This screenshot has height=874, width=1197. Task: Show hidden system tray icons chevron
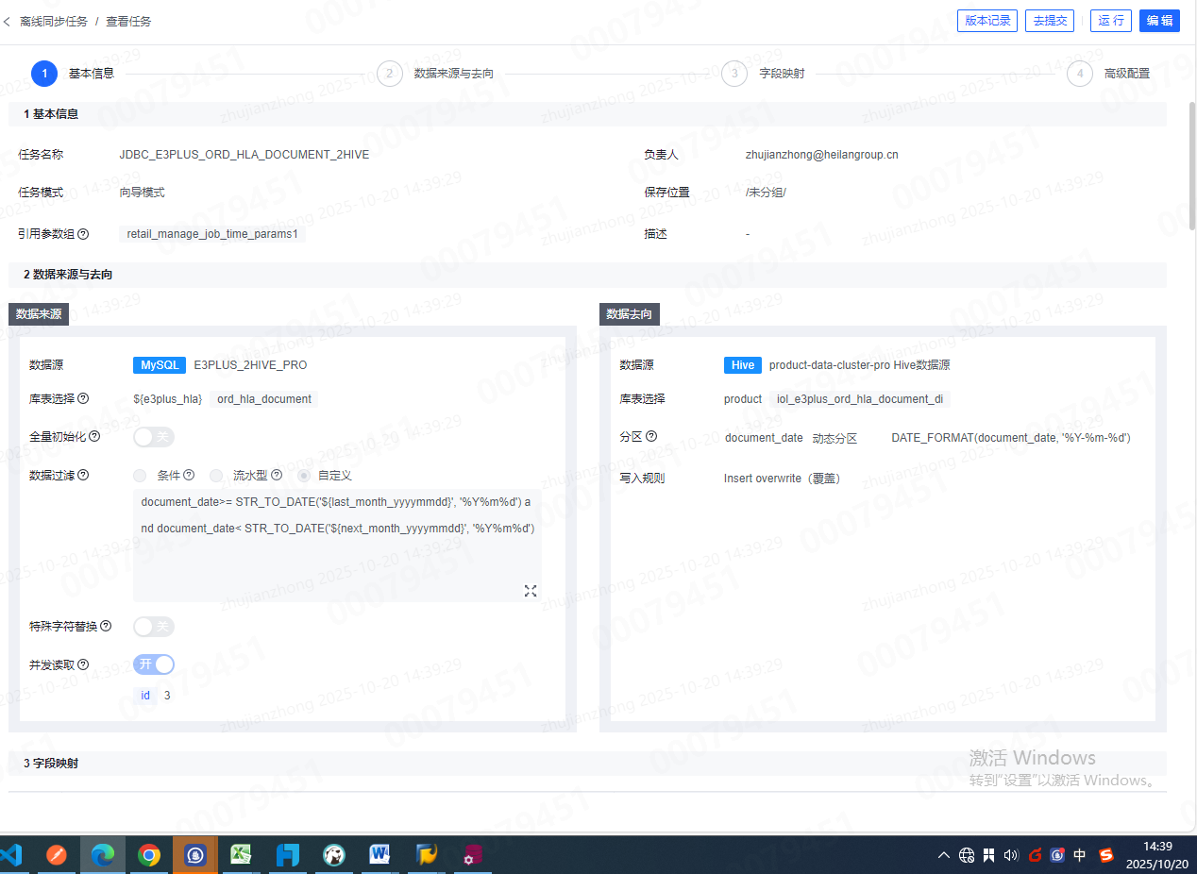click(x=943, y=855)
